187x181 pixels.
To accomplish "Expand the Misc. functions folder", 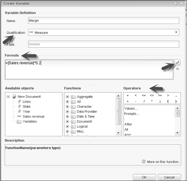I will point(67,132).
